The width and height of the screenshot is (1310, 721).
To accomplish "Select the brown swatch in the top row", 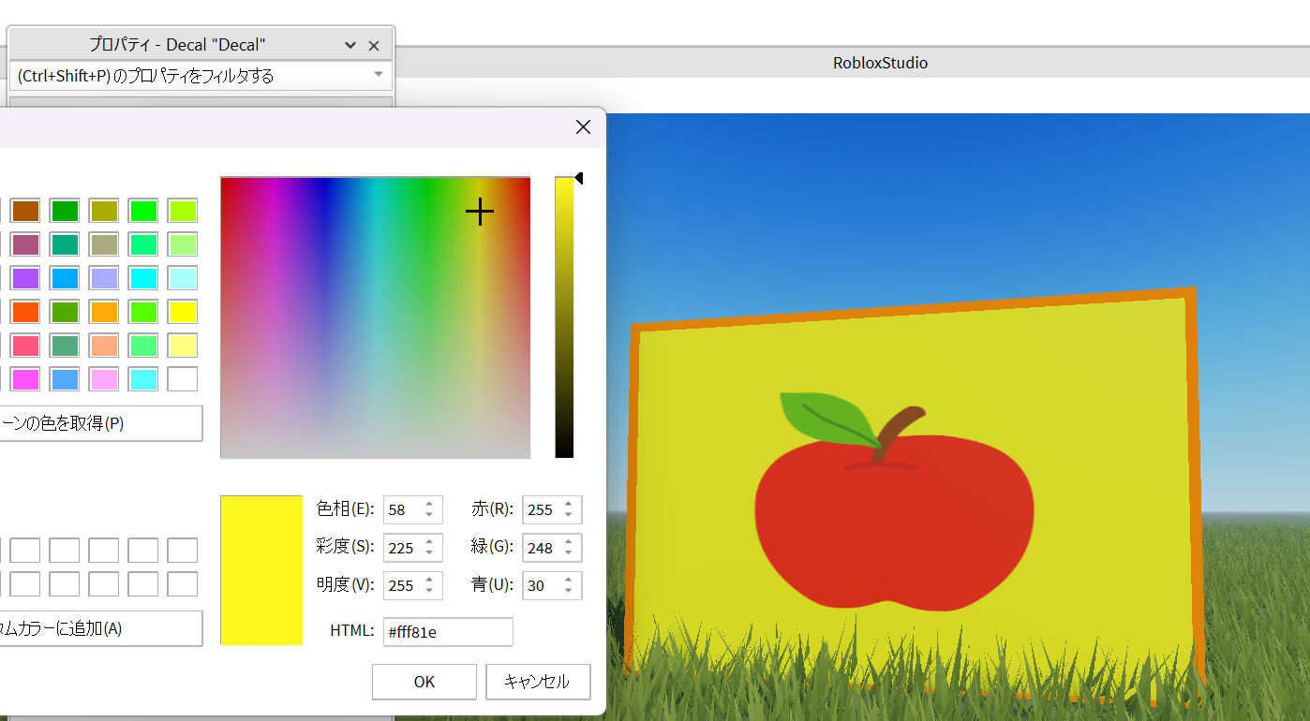I will [x=25, y=211].
